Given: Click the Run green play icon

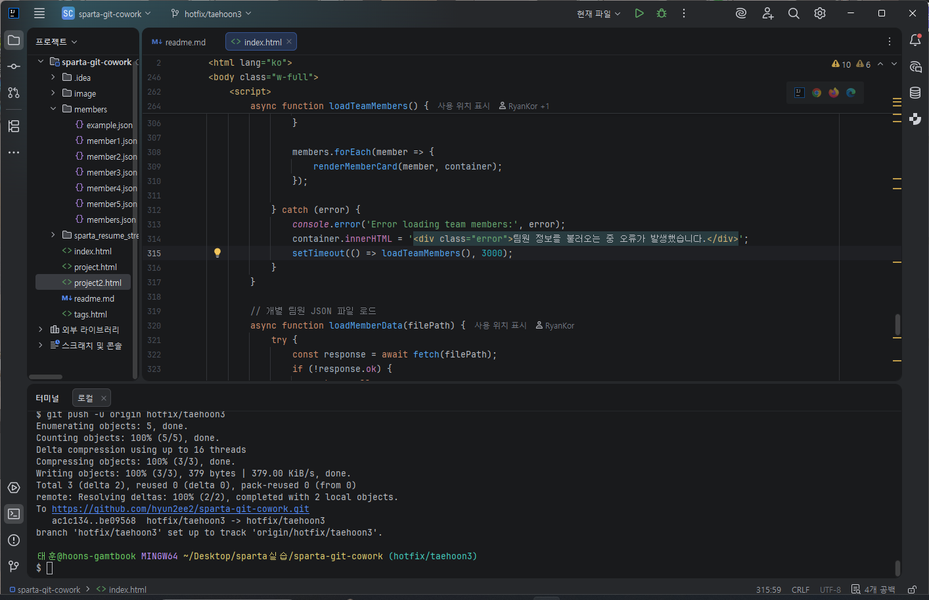Looking at the screenshot, I should click(x=639, y=13).
